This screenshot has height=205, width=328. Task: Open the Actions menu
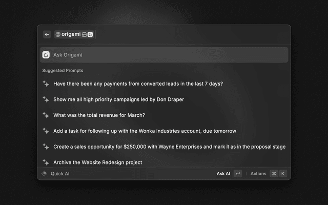(x=258, y=174)
